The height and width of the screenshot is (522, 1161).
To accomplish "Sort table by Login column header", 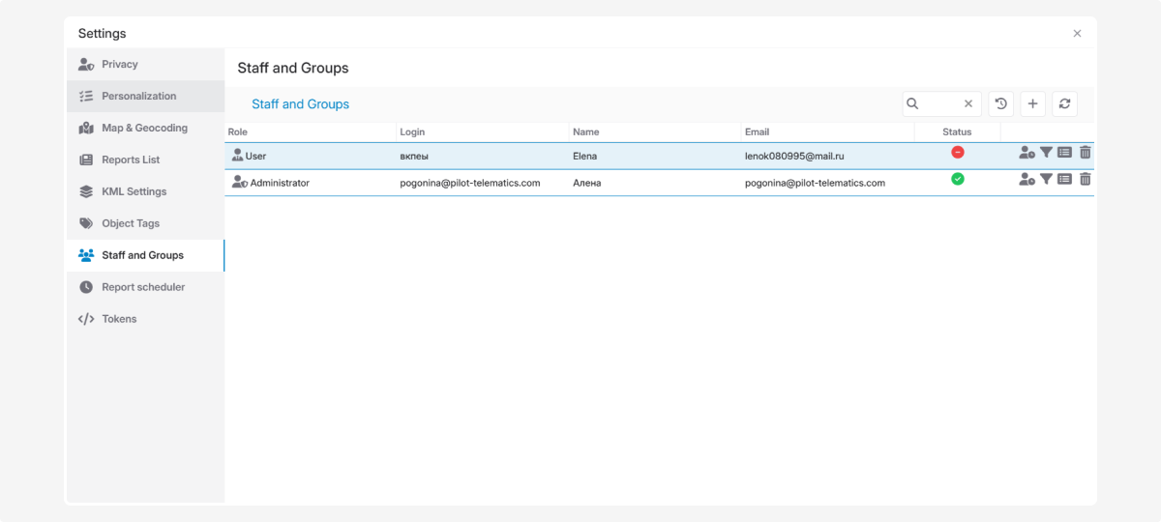I will click(412, 132).
